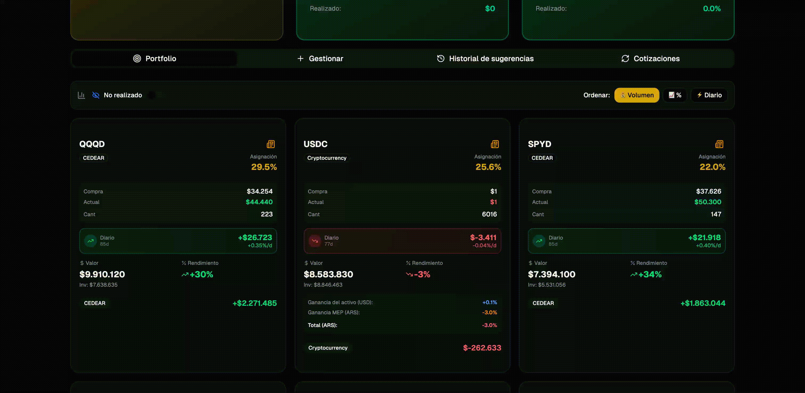This screenshot has width=805, height=393.
Task: Open the news icon on the USDC card
Action: (x=495, y=144)
